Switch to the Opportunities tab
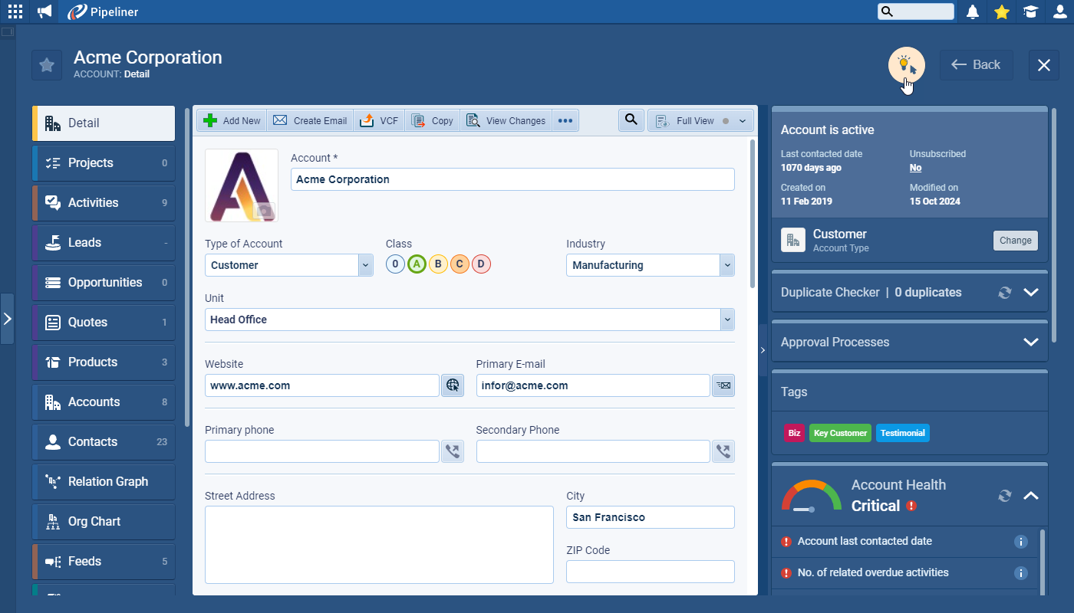The height and width of the screenshot is (613, 1074). pyautogui.click(x=104, y=283)
